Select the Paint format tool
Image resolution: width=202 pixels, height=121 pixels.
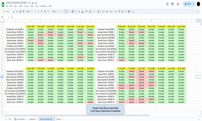[x=23, y=12]
